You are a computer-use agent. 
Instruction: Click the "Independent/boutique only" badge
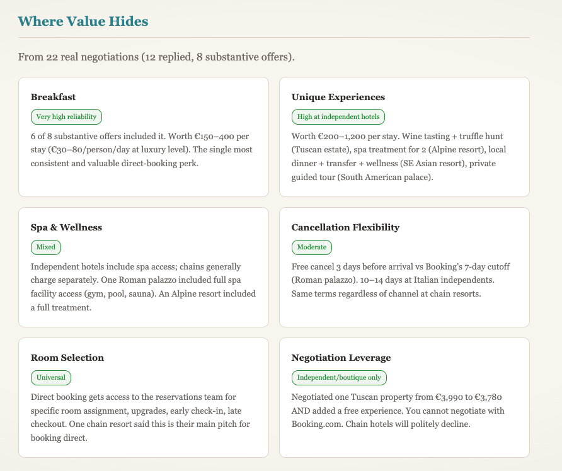339,377
